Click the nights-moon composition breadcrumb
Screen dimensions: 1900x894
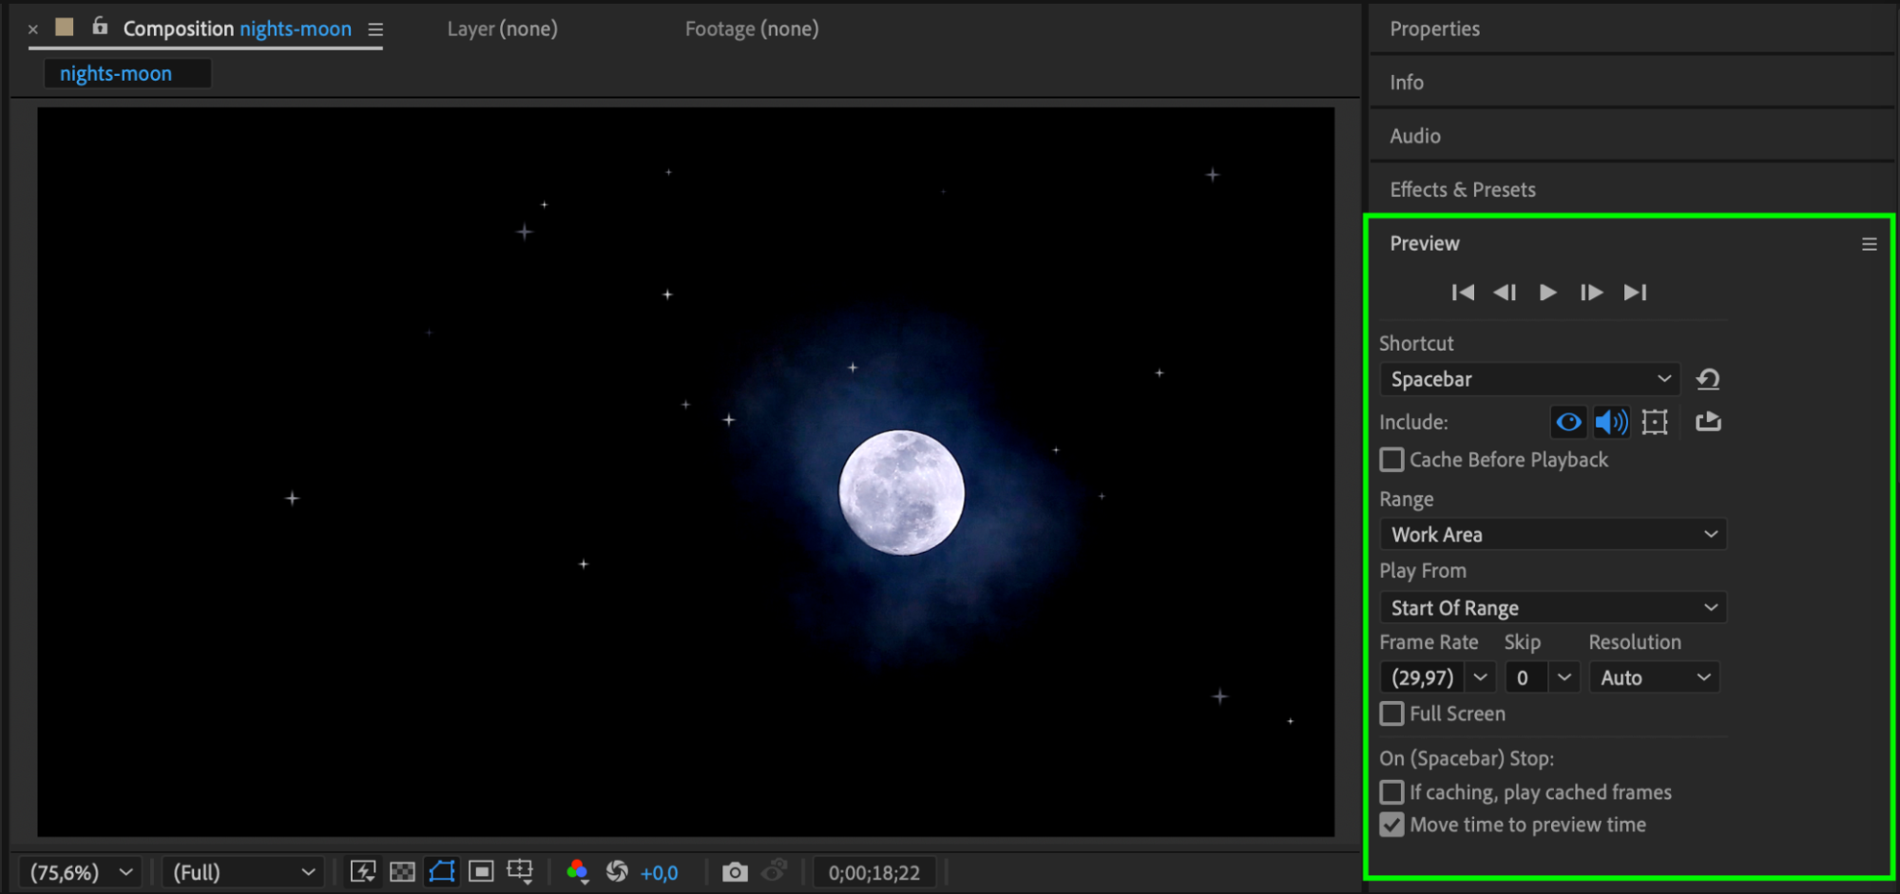116,73
